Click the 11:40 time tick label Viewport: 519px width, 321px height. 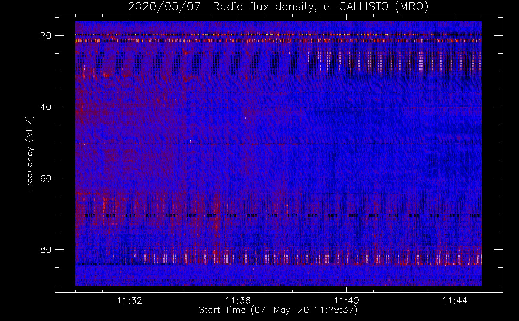click(346, 301)
